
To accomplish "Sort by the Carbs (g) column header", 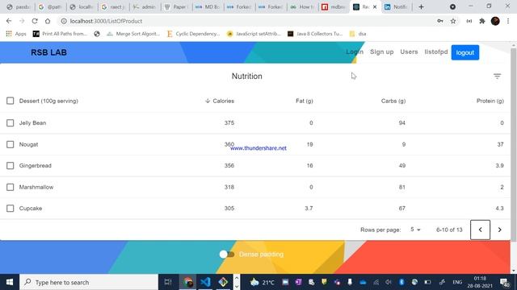I will 393,101.
